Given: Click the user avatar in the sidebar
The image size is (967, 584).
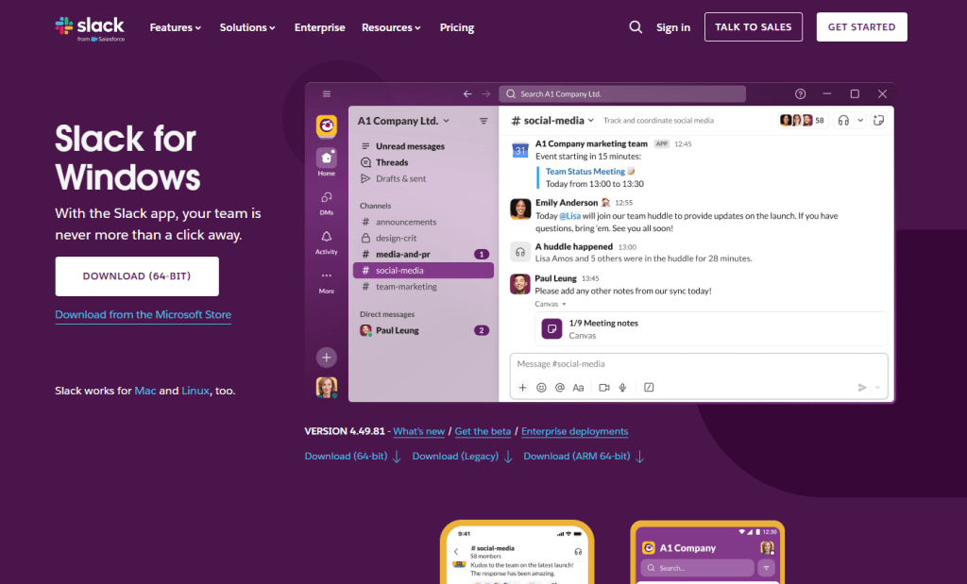Looking at the screenshot, I should (327, 388).
